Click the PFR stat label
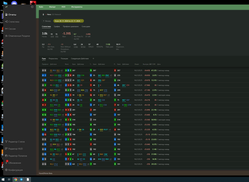The height and width of the screenshot is (182, 249). [x=57, y=37]
